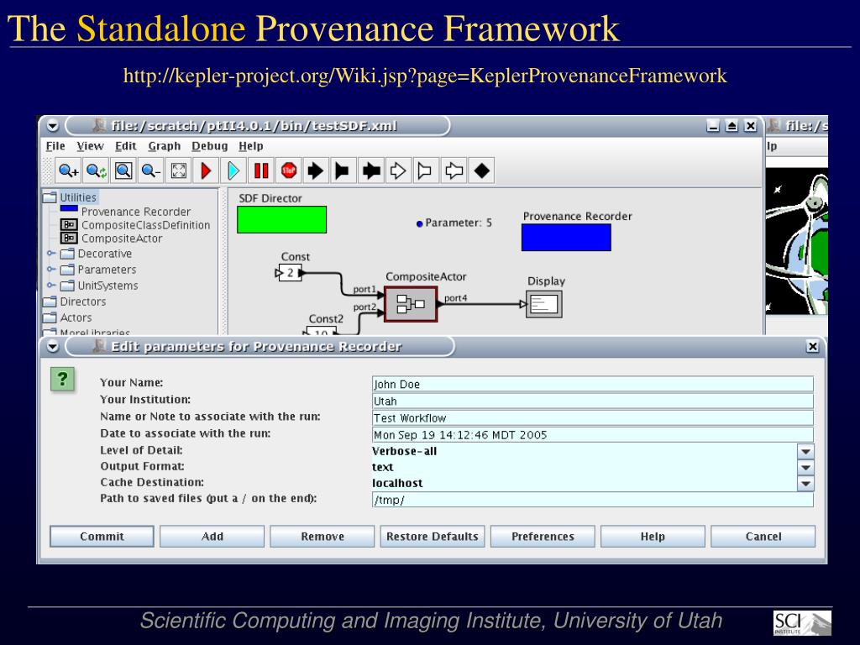Click the Your Name field
Image resolution: width=860 pixels, height=645 pixels.
(x=592, y=385)
